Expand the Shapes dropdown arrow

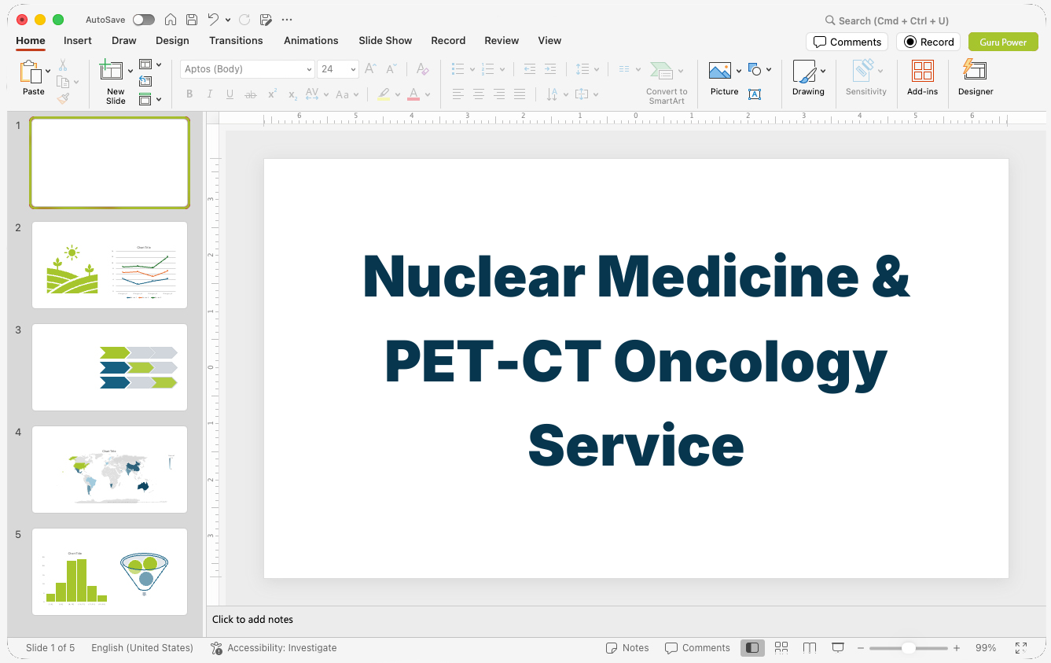pyautogui.click(x=769, y=70)
